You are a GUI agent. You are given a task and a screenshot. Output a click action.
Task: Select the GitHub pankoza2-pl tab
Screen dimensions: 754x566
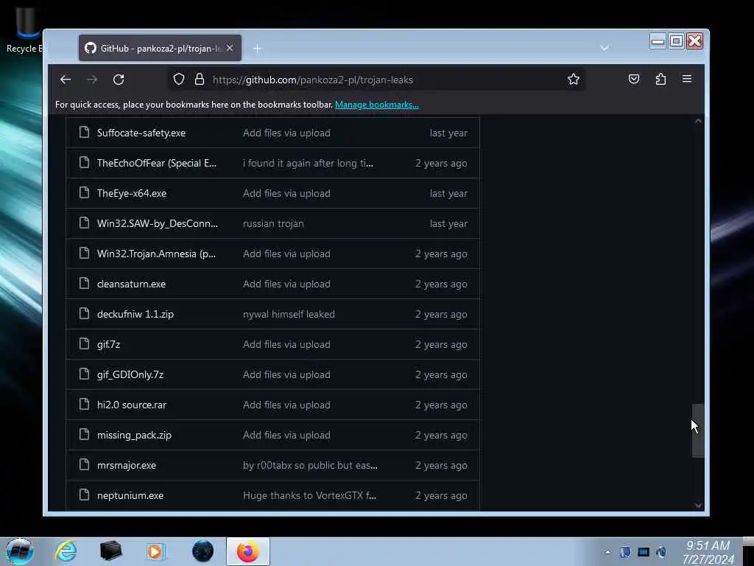tap(160, 48)
